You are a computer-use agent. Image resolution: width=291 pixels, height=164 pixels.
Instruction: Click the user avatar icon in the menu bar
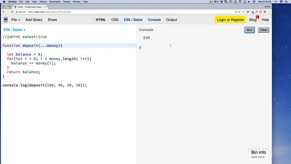(x=281, y=2)
